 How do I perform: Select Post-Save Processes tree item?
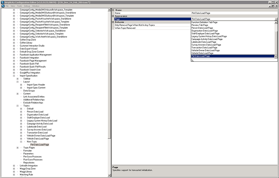33,160
